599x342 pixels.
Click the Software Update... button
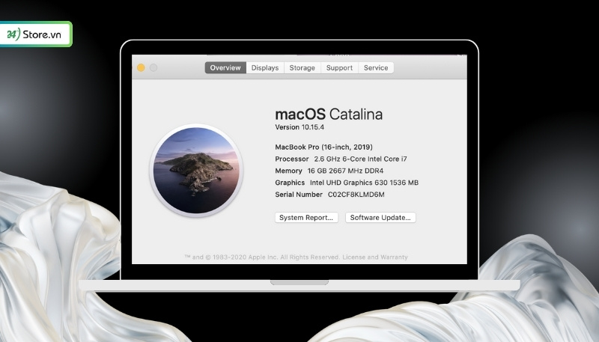pos(380,218)
